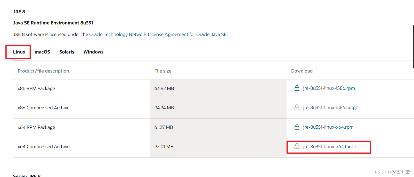Open Oracle Technology Network License Agreement link
Image resolution: width=414 pixels, height=177 pixels.
pyautogui.click(x=158, y=34)
